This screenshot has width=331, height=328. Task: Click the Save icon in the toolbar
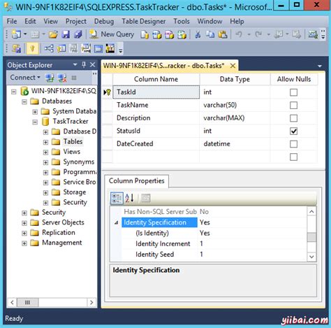[66, 34]
